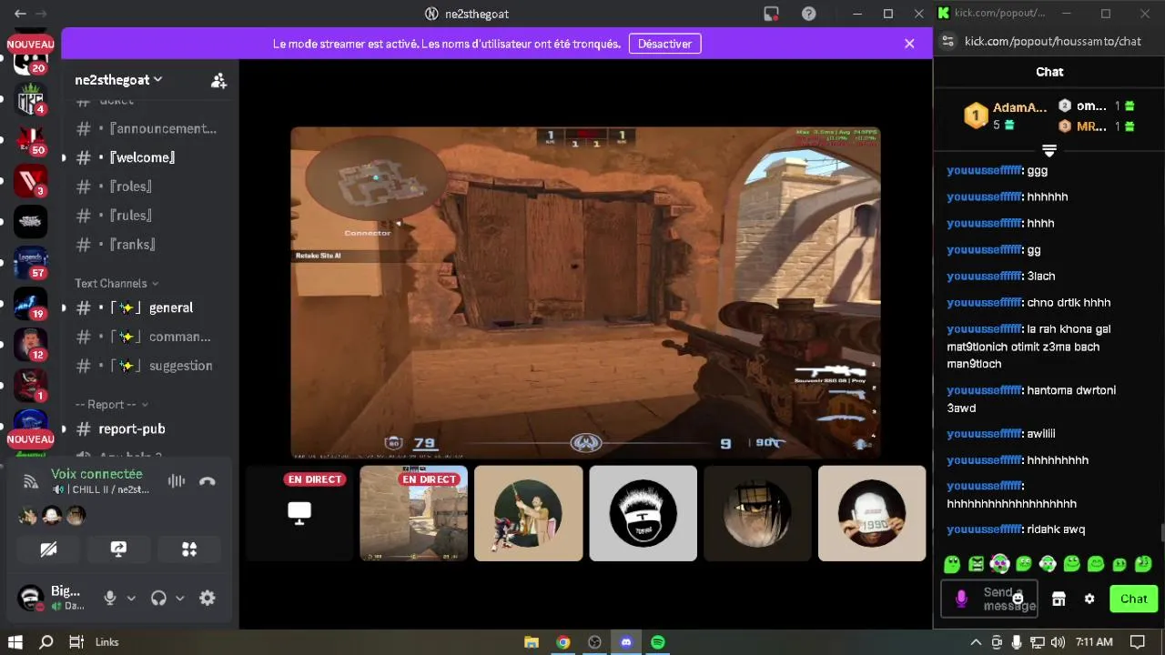Deafen with the headphones icon
This screenshot has height=655, width=1165.
pos(158,598)
